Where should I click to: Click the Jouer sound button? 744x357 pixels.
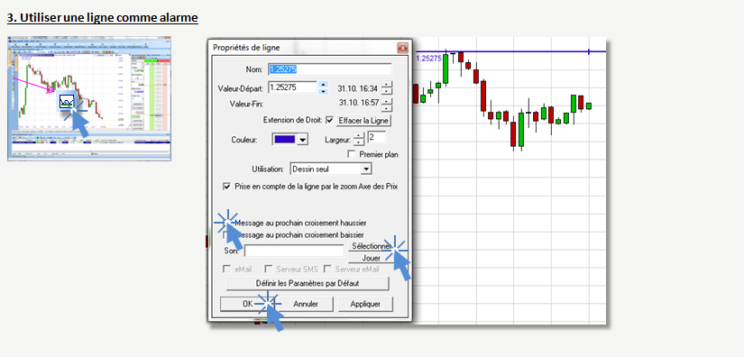pos(371,259)
